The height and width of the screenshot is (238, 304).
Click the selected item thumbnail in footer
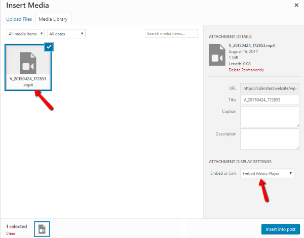coord(42,229)
